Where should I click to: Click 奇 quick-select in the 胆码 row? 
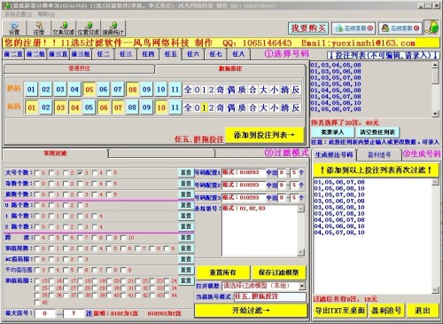(221, 90)
